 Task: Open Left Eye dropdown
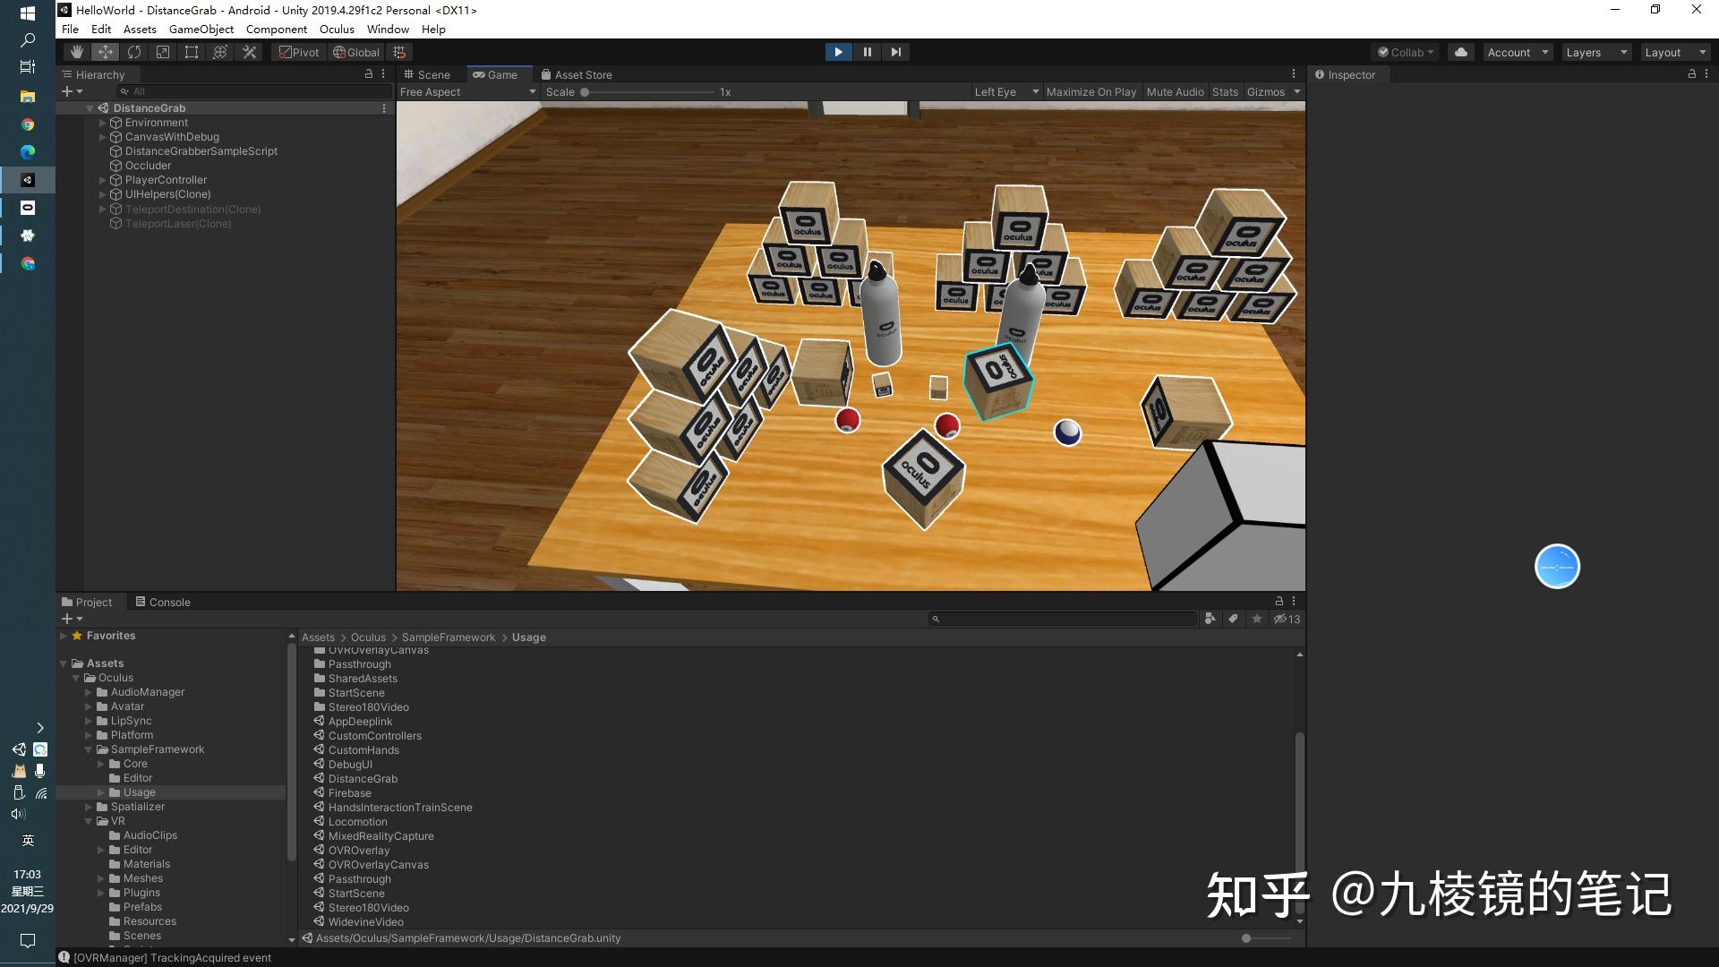pos(1006,91)
